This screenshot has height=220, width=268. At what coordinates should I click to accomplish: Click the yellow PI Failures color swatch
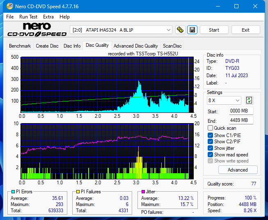tap(78, 192)
